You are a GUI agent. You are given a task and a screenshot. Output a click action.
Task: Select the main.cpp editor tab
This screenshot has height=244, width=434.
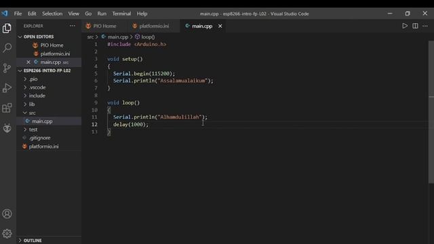tap(202, 26)
